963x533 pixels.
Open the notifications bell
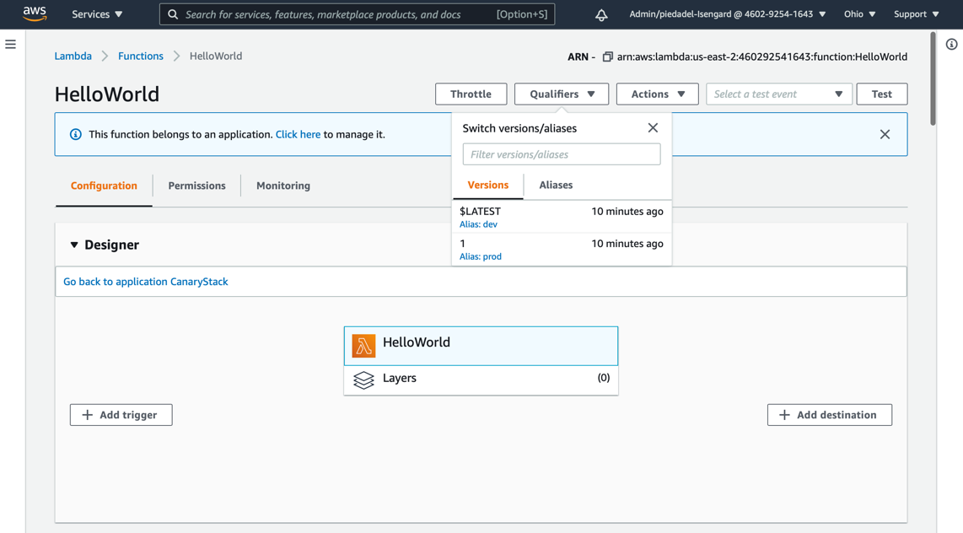pyautogui.click(x=601, y=14)
